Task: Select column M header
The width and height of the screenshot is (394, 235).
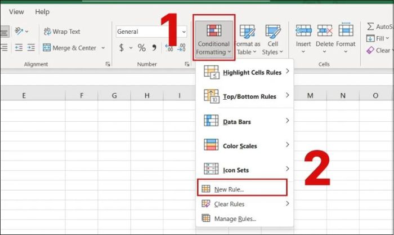Action: (310, 95)
